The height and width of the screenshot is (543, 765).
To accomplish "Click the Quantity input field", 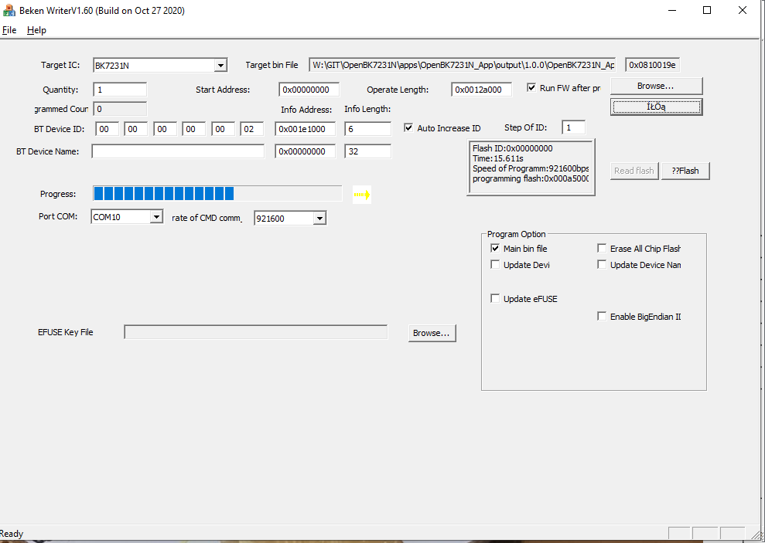I will pos(120,90).
